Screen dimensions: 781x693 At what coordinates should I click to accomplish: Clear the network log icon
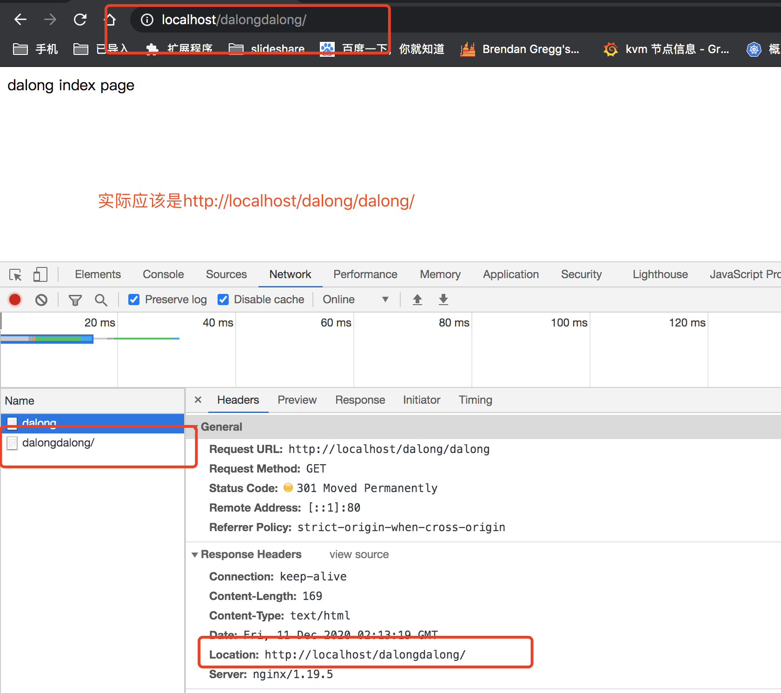coord(41,300)
